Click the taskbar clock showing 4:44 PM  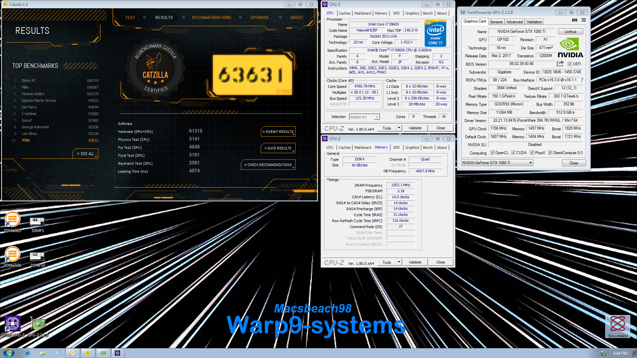point(620,353)
